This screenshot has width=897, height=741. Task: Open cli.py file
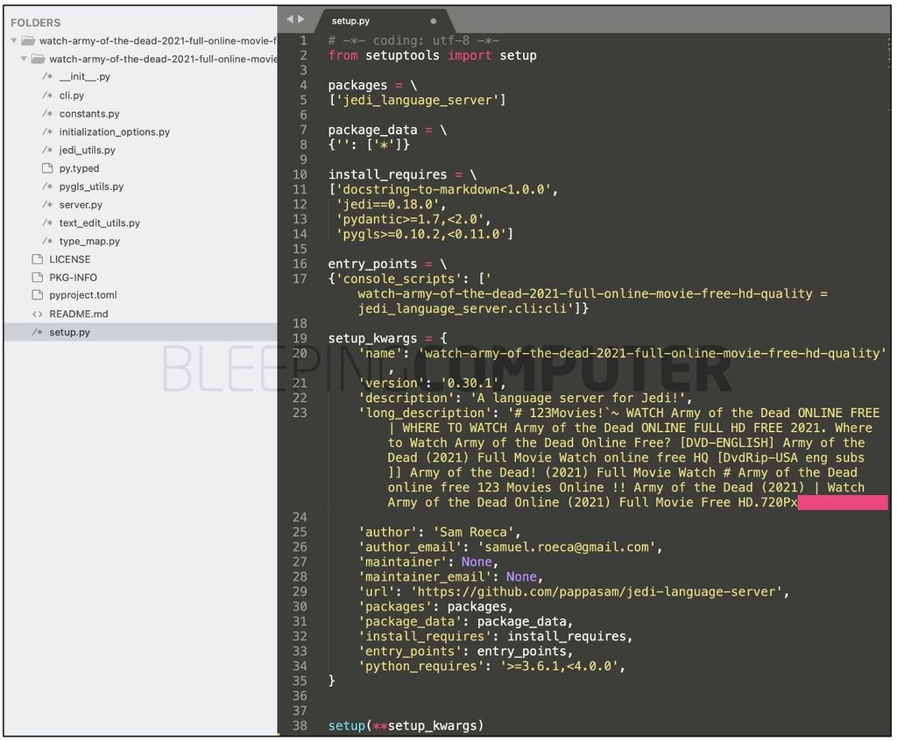72,95
